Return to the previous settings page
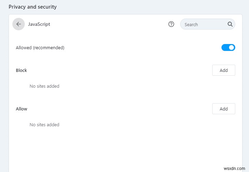The width and height of the screenshot is (249, 172). tap(19, 24)
